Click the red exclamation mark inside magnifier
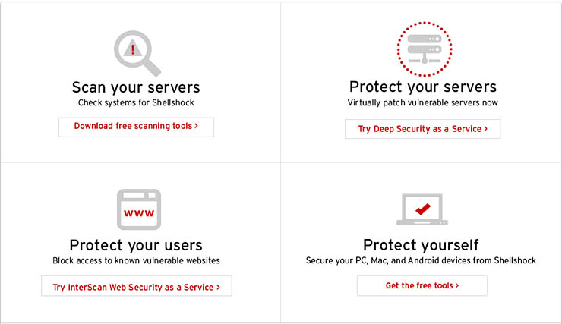 (x=133, y=49)
